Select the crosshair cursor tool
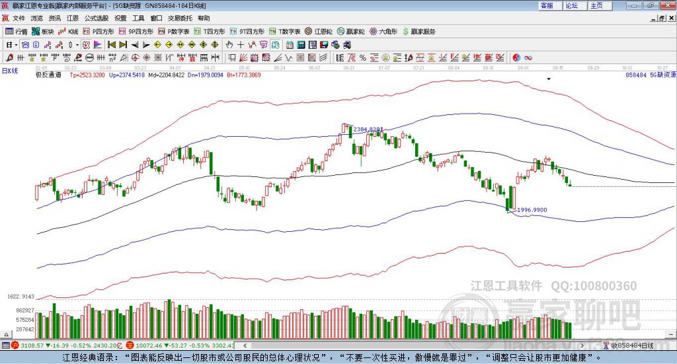The image size is (677, 364). pos(241,45)
